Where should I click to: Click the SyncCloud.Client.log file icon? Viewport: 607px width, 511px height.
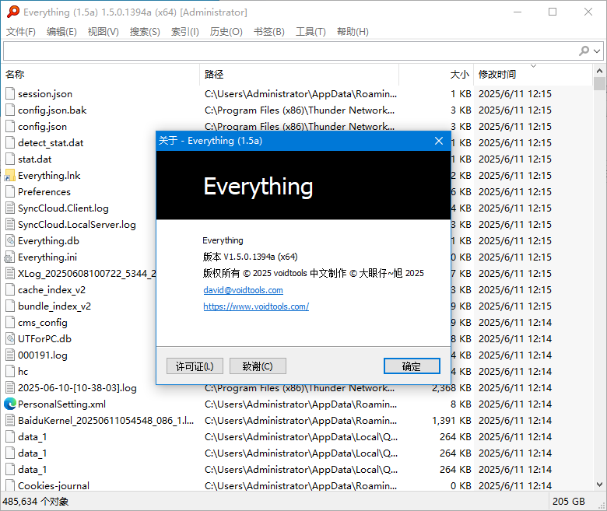click(x=10, y=208)
